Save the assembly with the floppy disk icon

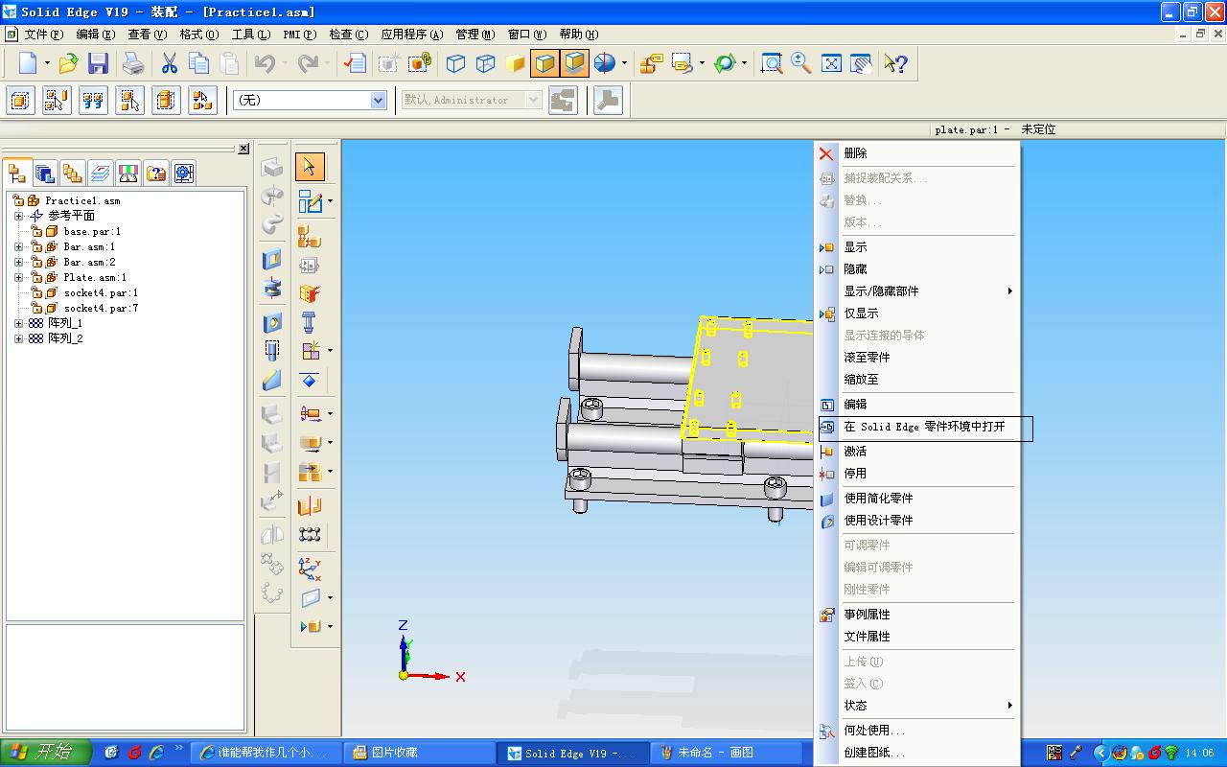click(x=98, y=63)
